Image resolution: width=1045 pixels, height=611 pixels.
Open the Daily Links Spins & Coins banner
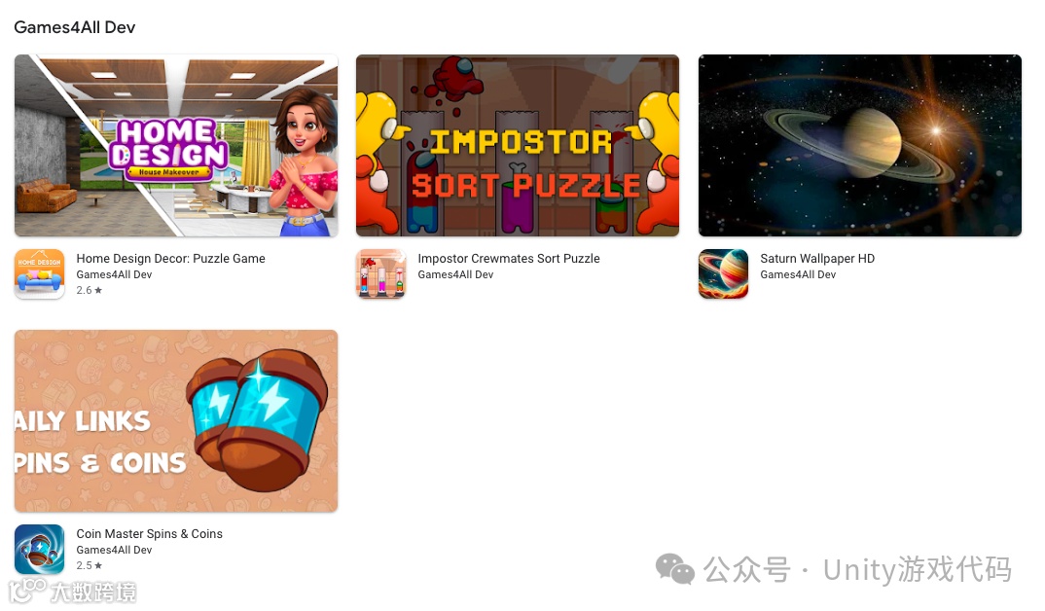point(176,421)
